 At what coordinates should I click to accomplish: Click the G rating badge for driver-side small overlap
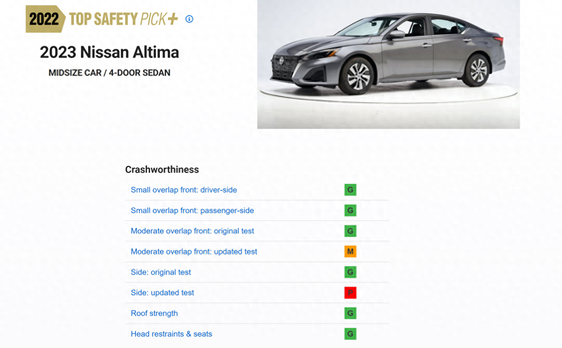(x=350, y=190)
